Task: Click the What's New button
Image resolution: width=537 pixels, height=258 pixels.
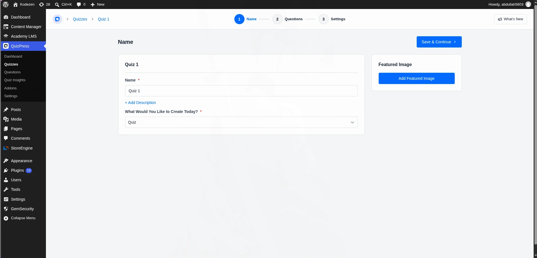Action: 510,19
